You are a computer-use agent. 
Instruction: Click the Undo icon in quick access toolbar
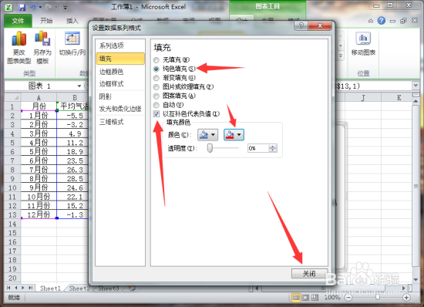[33, 7]
